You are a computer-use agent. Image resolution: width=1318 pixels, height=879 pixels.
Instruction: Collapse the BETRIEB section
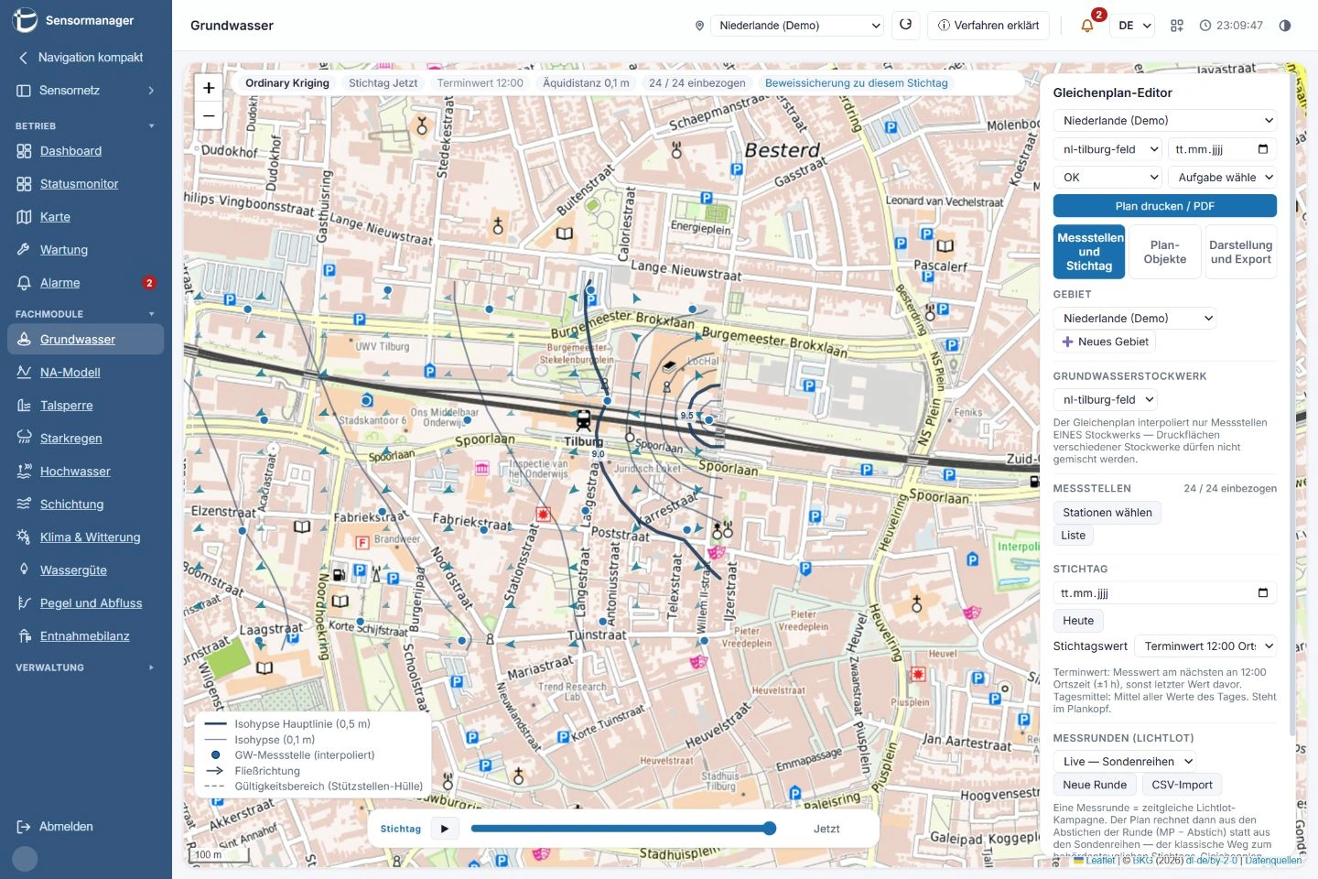pos(86,126)
